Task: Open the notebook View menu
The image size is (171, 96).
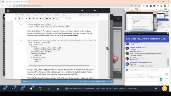Action: tap(29, 15)
